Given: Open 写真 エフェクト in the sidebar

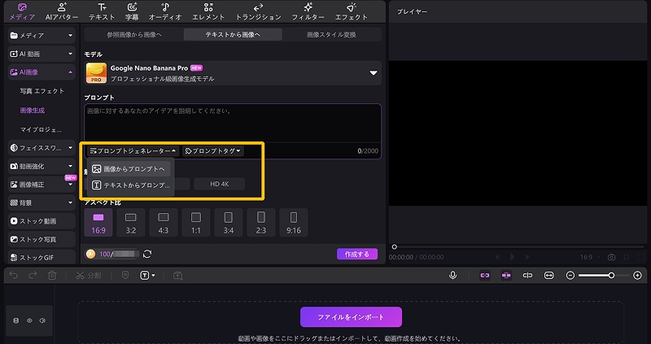Looking at the screenshot, I should pyautogui.click(x=42, y=91).
